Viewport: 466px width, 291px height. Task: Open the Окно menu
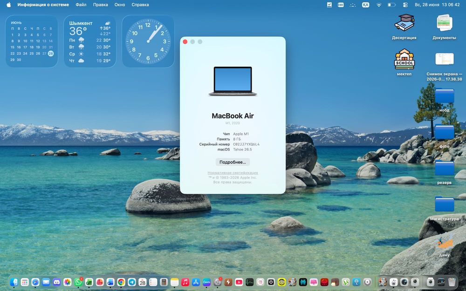click(x=119, y=5)
